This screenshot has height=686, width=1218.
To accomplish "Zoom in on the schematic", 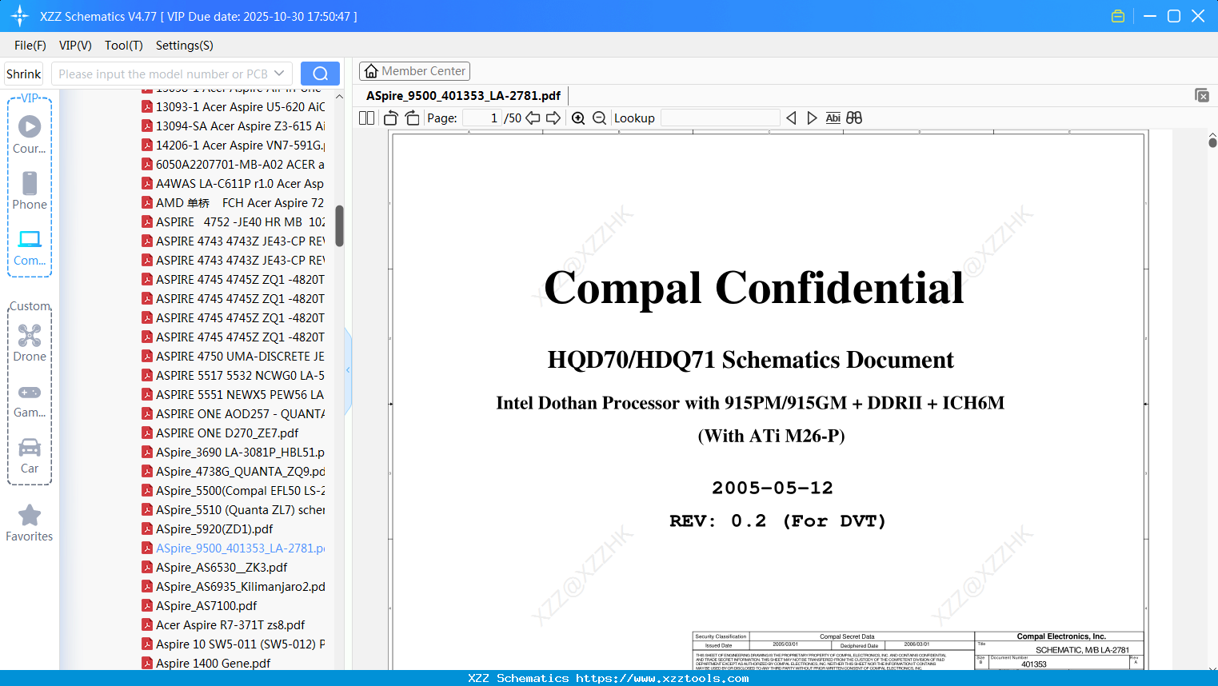I will click(578, 118).
